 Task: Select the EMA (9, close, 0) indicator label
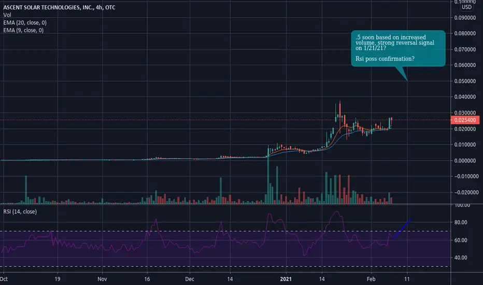(23, 30)
